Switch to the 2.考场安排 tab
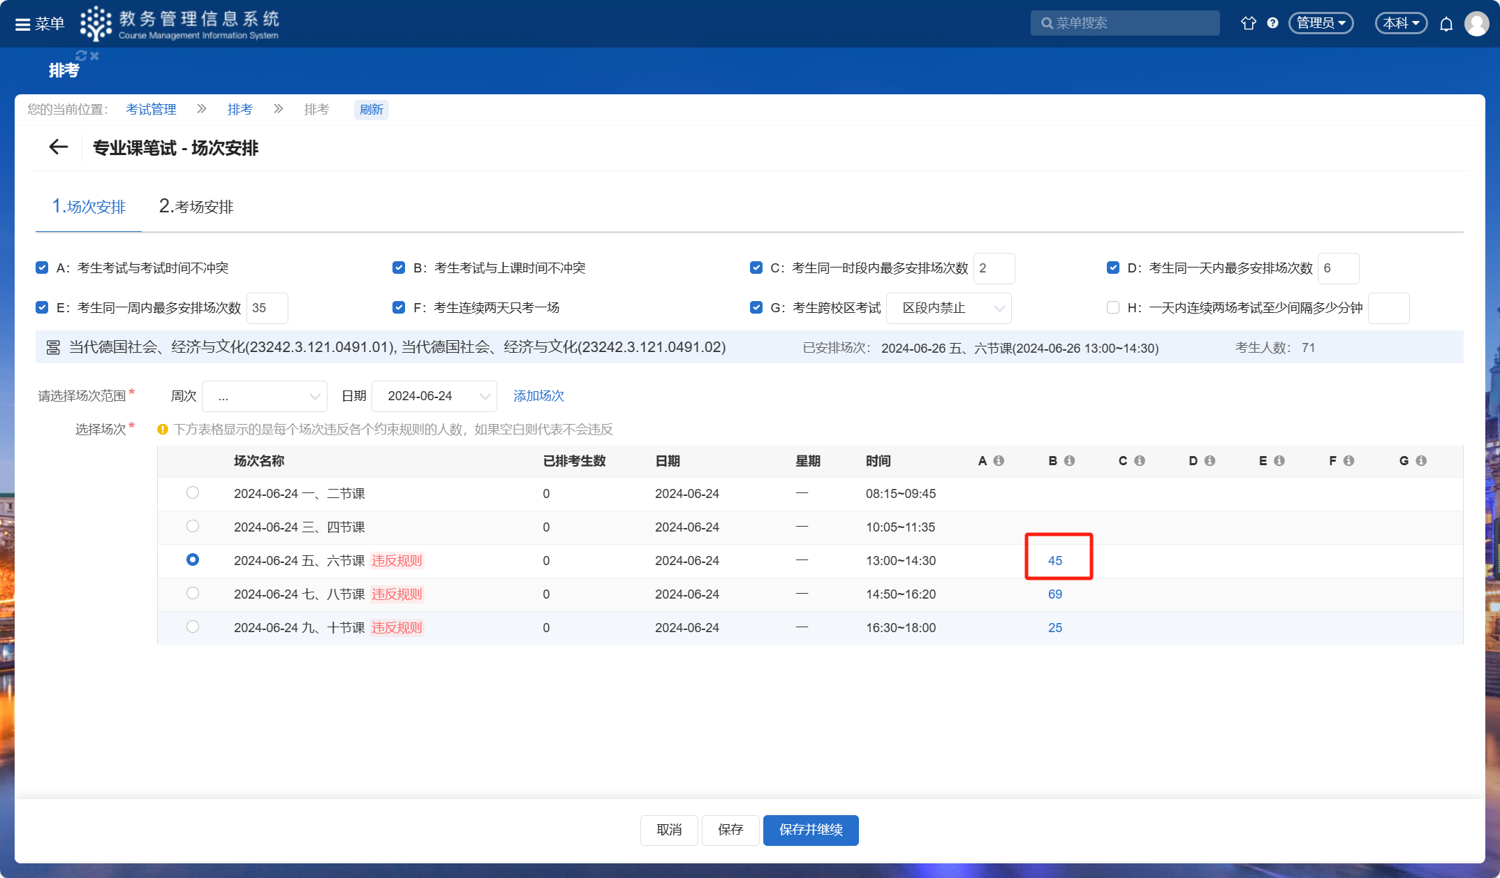This screenshot has height=878, width=1500. (x=196, y=207)
